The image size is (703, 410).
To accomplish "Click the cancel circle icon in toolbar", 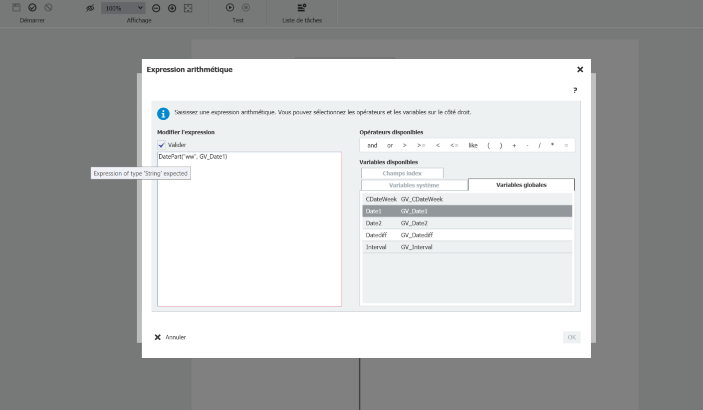I will point(48,7).
